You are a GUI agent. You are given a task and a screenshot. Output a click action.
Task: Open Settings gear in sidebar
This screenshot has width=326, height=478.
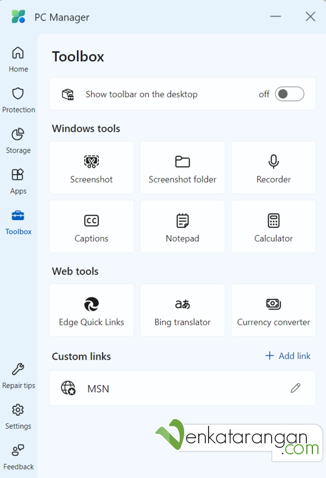coord(18,417)
